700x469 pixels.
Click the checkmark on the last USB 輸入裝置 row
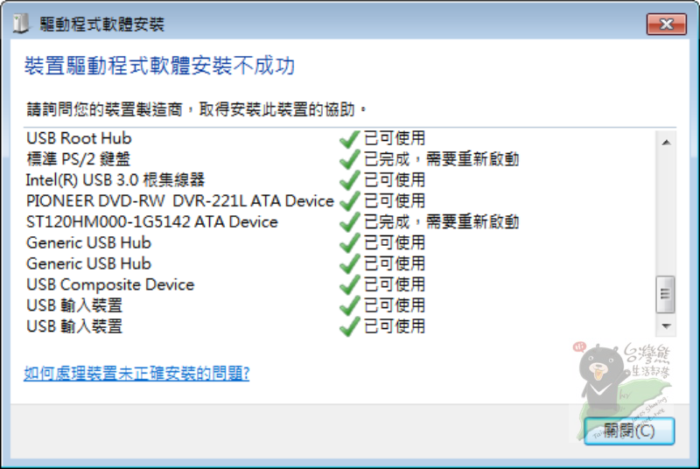point(350,327)
